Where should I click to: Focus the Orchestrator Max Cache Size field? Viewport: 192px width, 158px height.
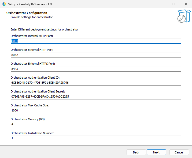coord(96,110)
